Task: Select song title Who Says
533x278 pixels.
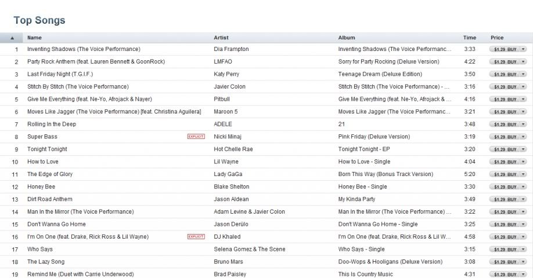Action: click(40, 249)
